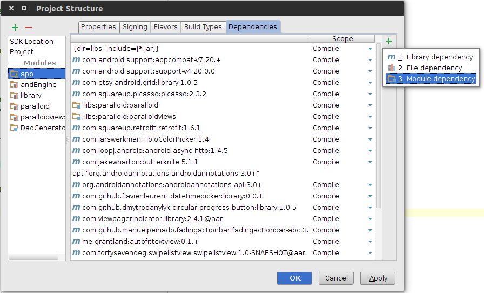Click folder icon of :libs:paralloid:paralloidviews

tap(76, 117)
